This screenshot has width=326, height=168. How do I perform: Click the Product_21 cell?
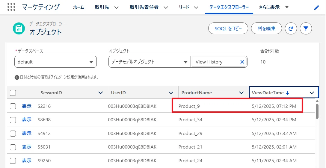pos(190,147)
